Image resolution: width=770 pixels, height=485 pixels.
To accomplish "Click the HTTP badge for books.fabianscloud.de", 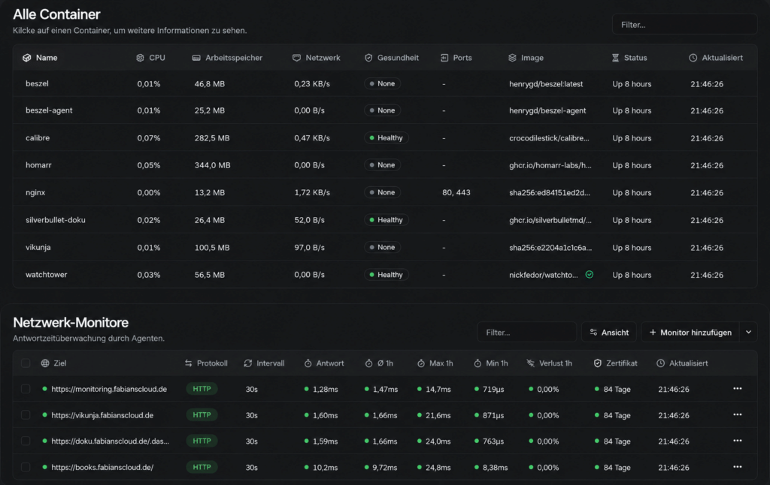I will (x=202, y=467).
